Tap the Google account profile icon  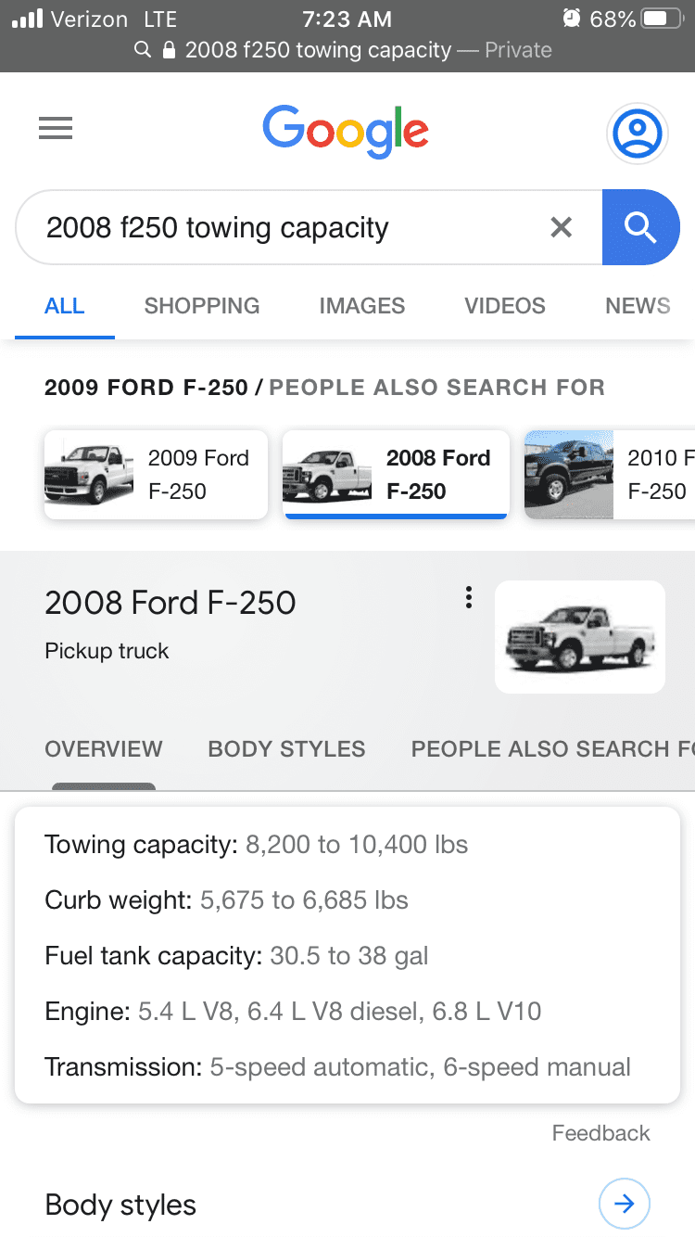[x=637, y=134]
